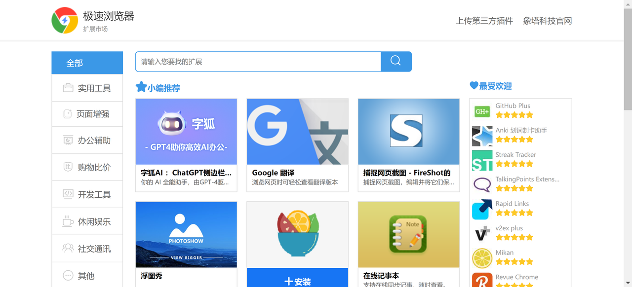
Task: Open the 浮图秀 PhotoShow thumbnail
Action: (x=186, y=234)
